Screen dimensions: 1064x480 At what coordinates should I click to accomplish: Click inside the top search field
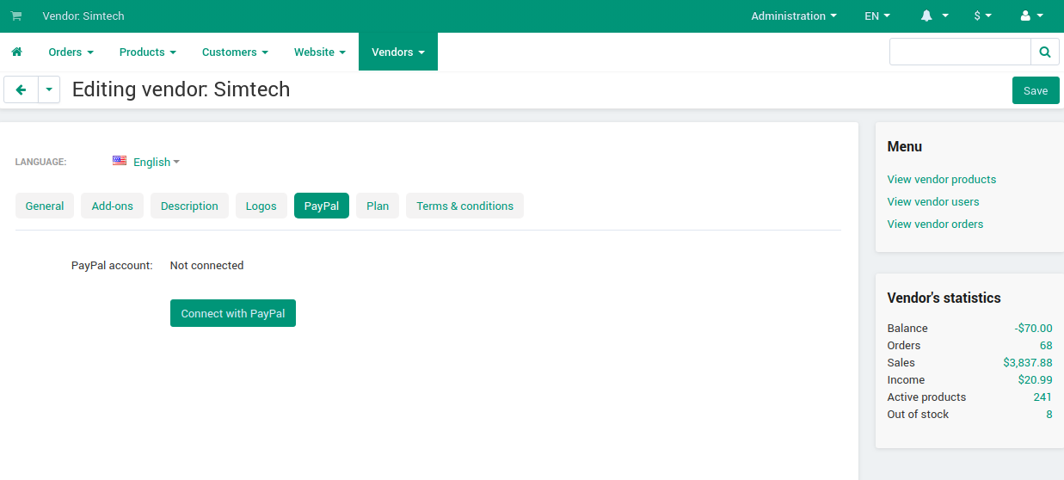tap(960, 52)
